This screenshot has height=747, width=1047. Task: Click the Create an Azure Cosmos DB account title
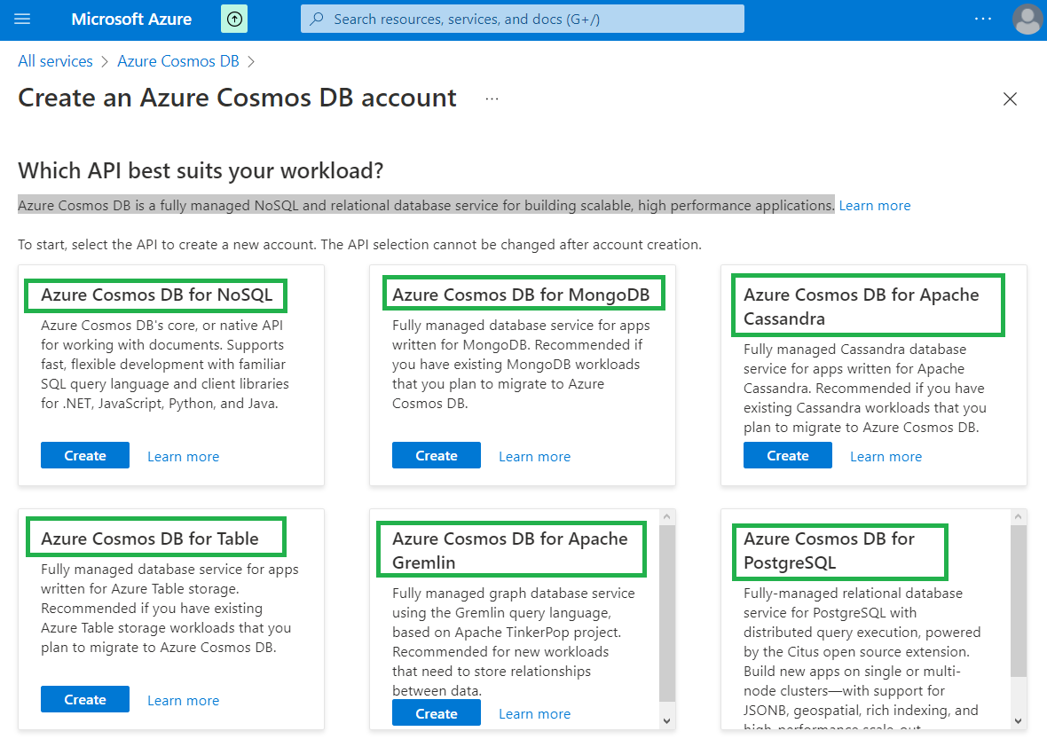(237, 98)
